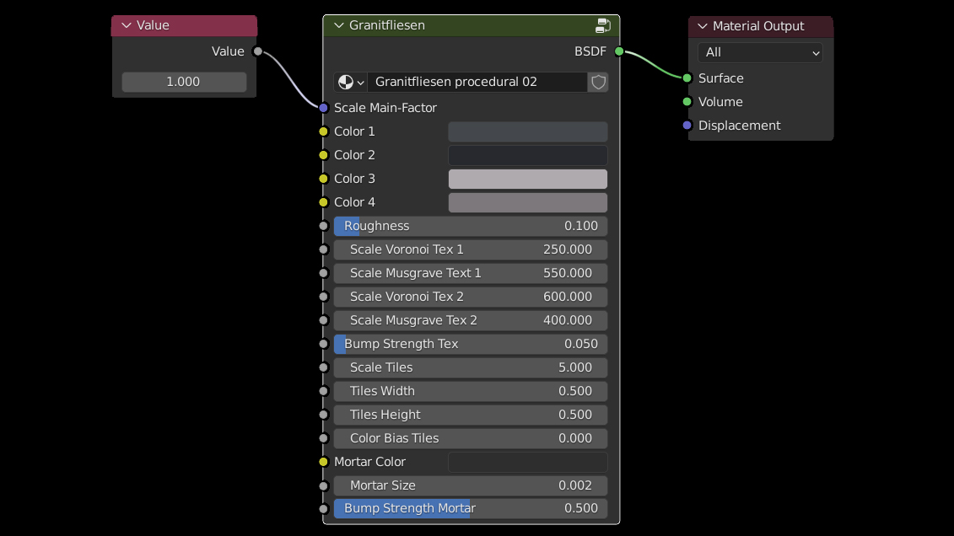Click the Surface input socket

pyautogui.click(x=687, y=78)
